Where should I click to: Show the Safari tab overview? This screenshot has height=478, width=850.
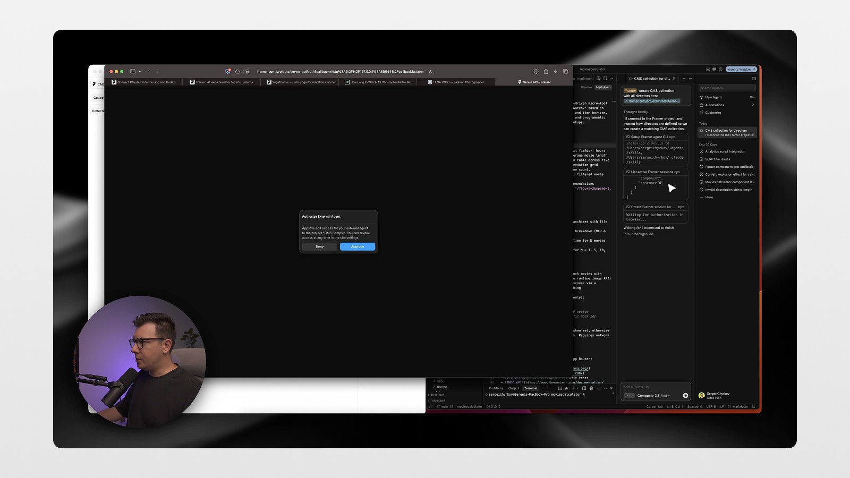(x=565, y=71)
